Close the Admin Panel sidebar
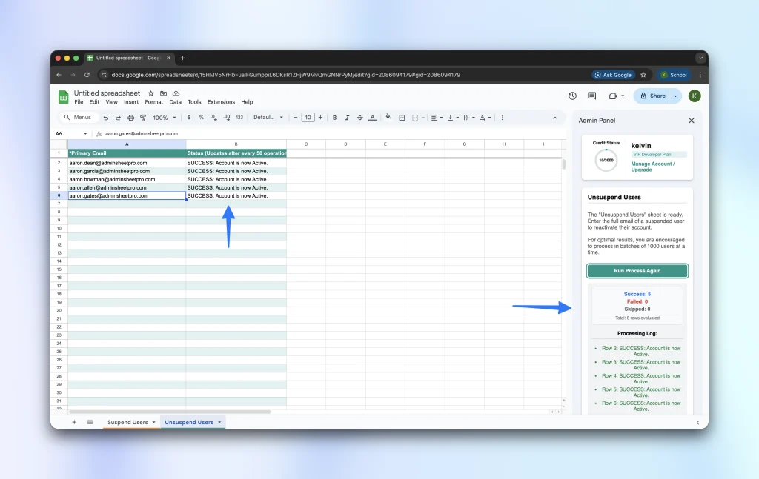The height and width of the screenshot is (479, 759). (692, 120)
